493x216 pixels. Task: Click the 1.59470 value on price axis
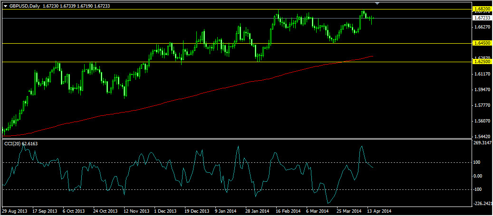(x=483, y=90)
